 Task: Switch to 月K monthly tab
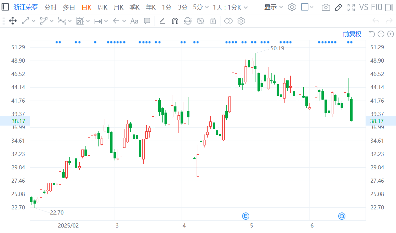118,7
